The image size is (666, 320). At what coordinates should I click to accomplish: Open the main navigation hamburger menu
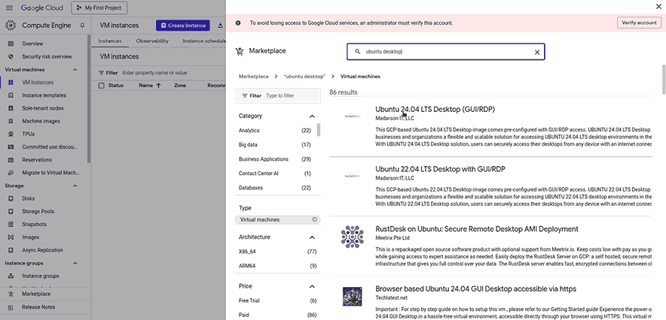(x=10, y=8)
